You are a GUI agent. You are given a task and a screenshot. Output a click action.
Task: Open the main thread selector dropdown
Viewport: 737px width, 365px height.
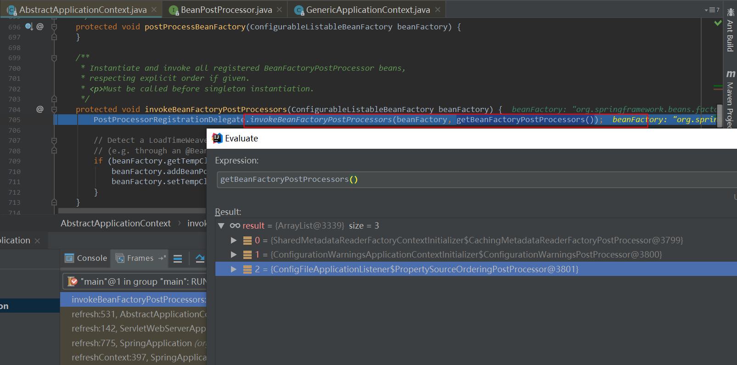(x=134, y=281)
